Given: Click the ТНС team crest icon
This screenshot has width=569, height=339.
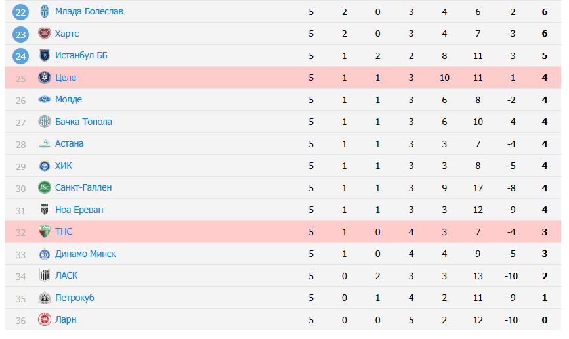Looking at the screenshot, I should point(45,231).
